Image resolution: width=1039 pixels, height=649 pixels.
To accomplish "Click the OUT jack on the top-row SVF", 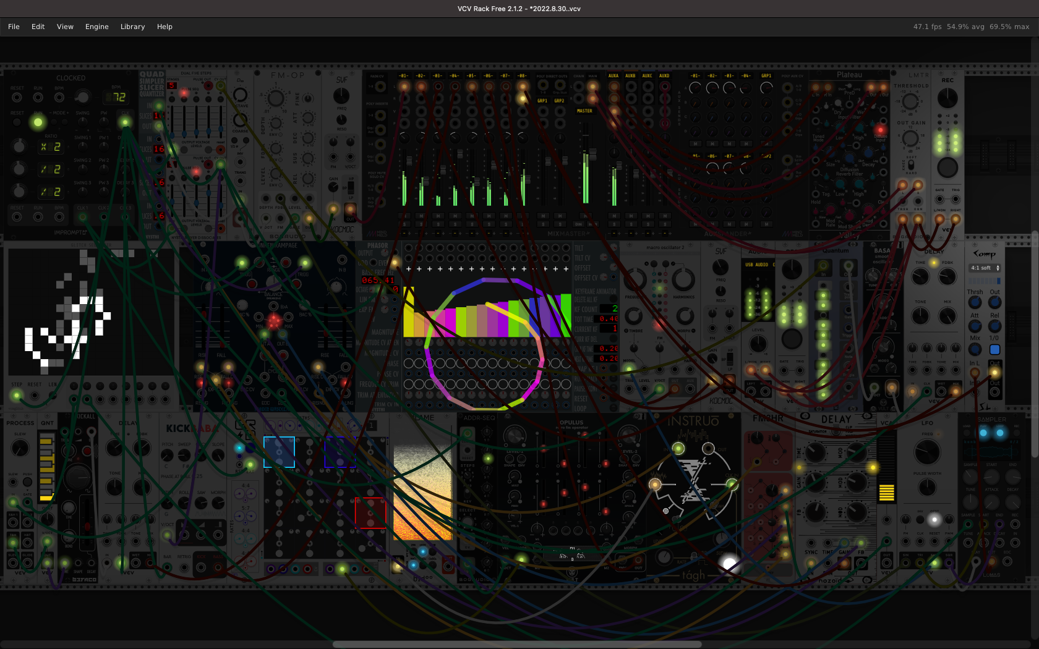I will pyautogui.click(x=350, y=209).
